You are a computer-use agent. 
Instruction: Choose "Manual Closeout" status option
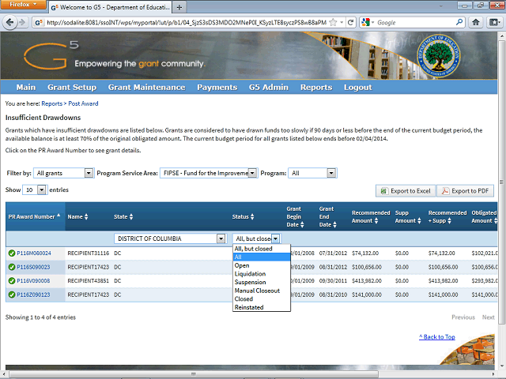pos(262,291)
